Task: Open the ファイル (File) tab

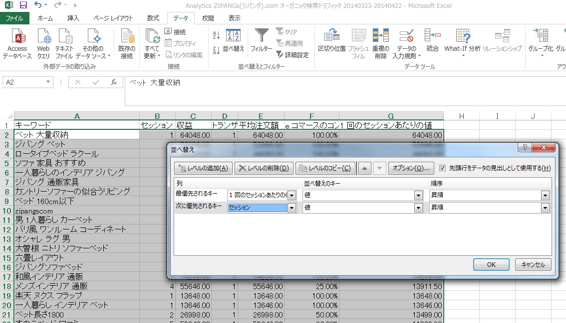Action: click(14, 18)
